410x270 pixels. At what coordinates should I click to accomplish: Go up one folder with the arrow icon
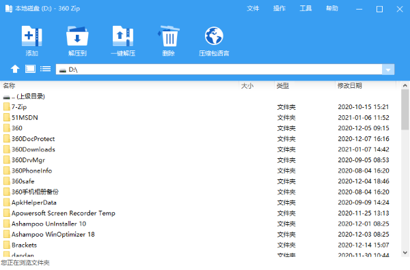(15, 69)
